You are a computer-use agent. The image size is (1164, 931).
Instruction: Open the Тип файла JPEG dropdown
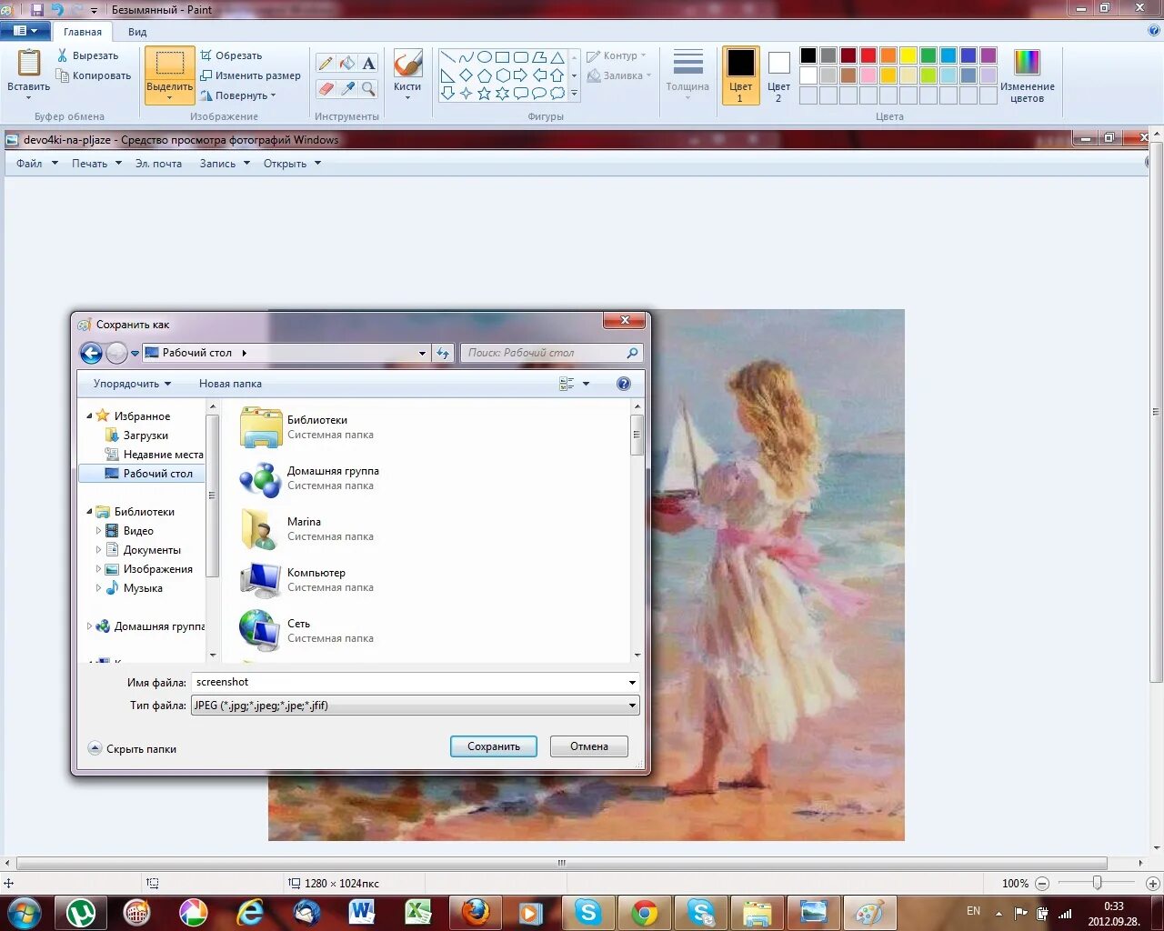416,706
